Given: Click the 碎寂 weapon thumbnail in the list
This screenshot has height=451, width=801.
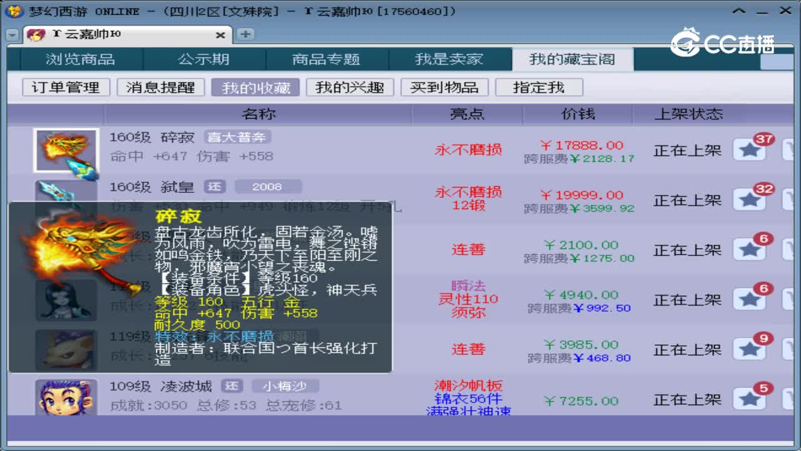Looking at the screenshot, I should click(x=66, y=150).
